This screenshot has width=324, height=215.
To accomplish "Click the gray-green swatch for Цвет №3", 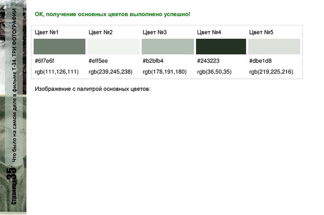I will [x=168, y=46].
